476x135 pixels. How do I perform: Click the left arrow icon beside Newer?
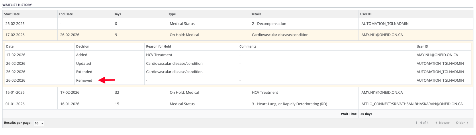pos(436,123)
